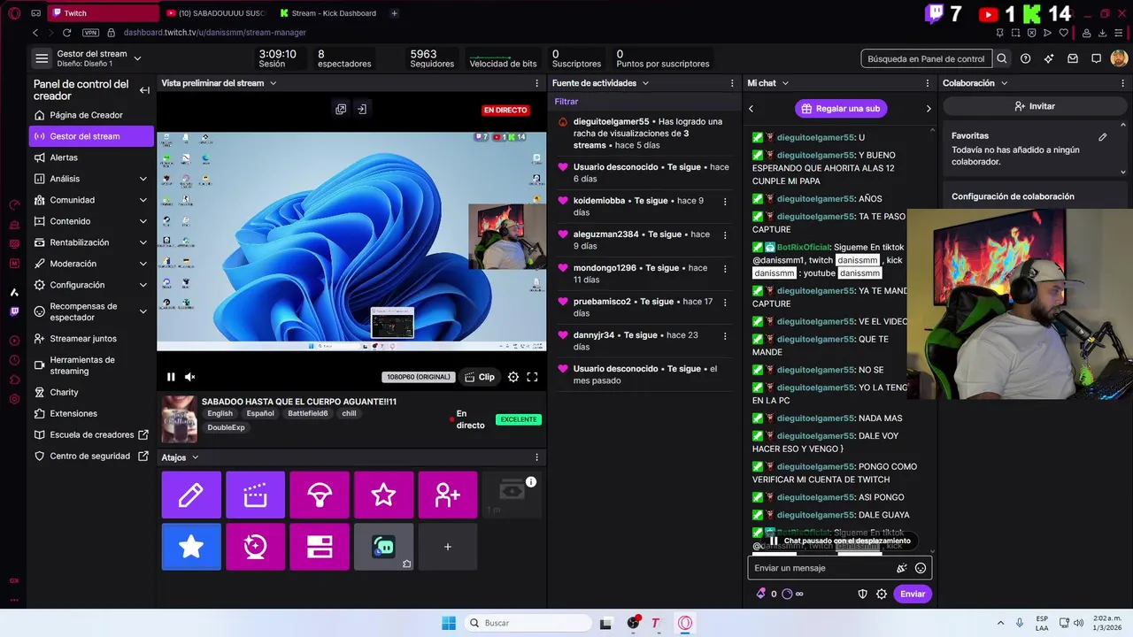This screenshot has height=637, width=1133.
Task: Click the Invitar collaborator button
Action: pyautogui.click(x=1034, y=106)
